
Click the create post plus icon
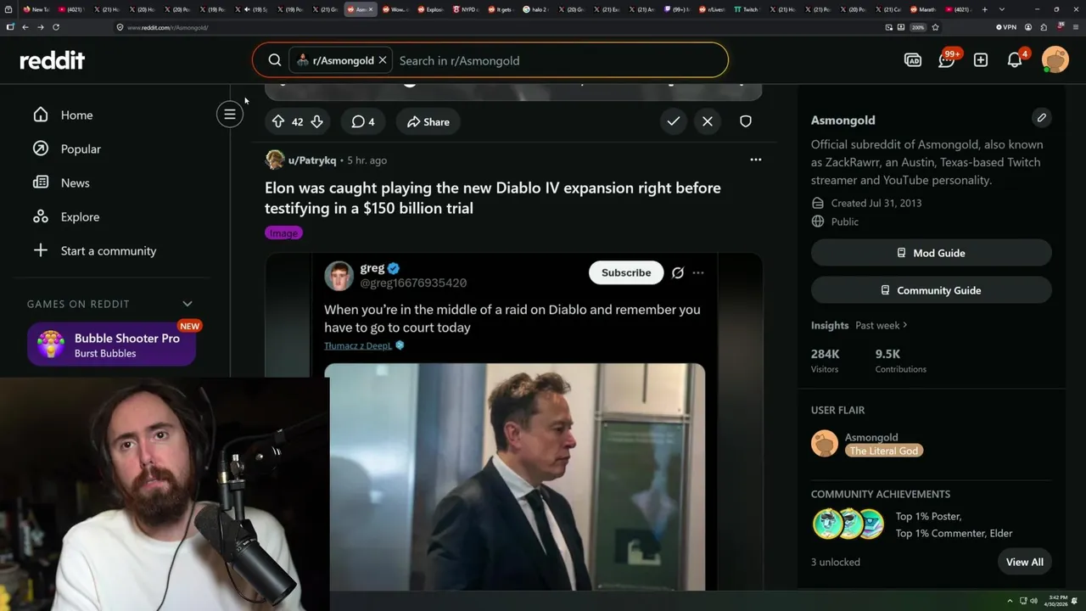coord(981,60)
